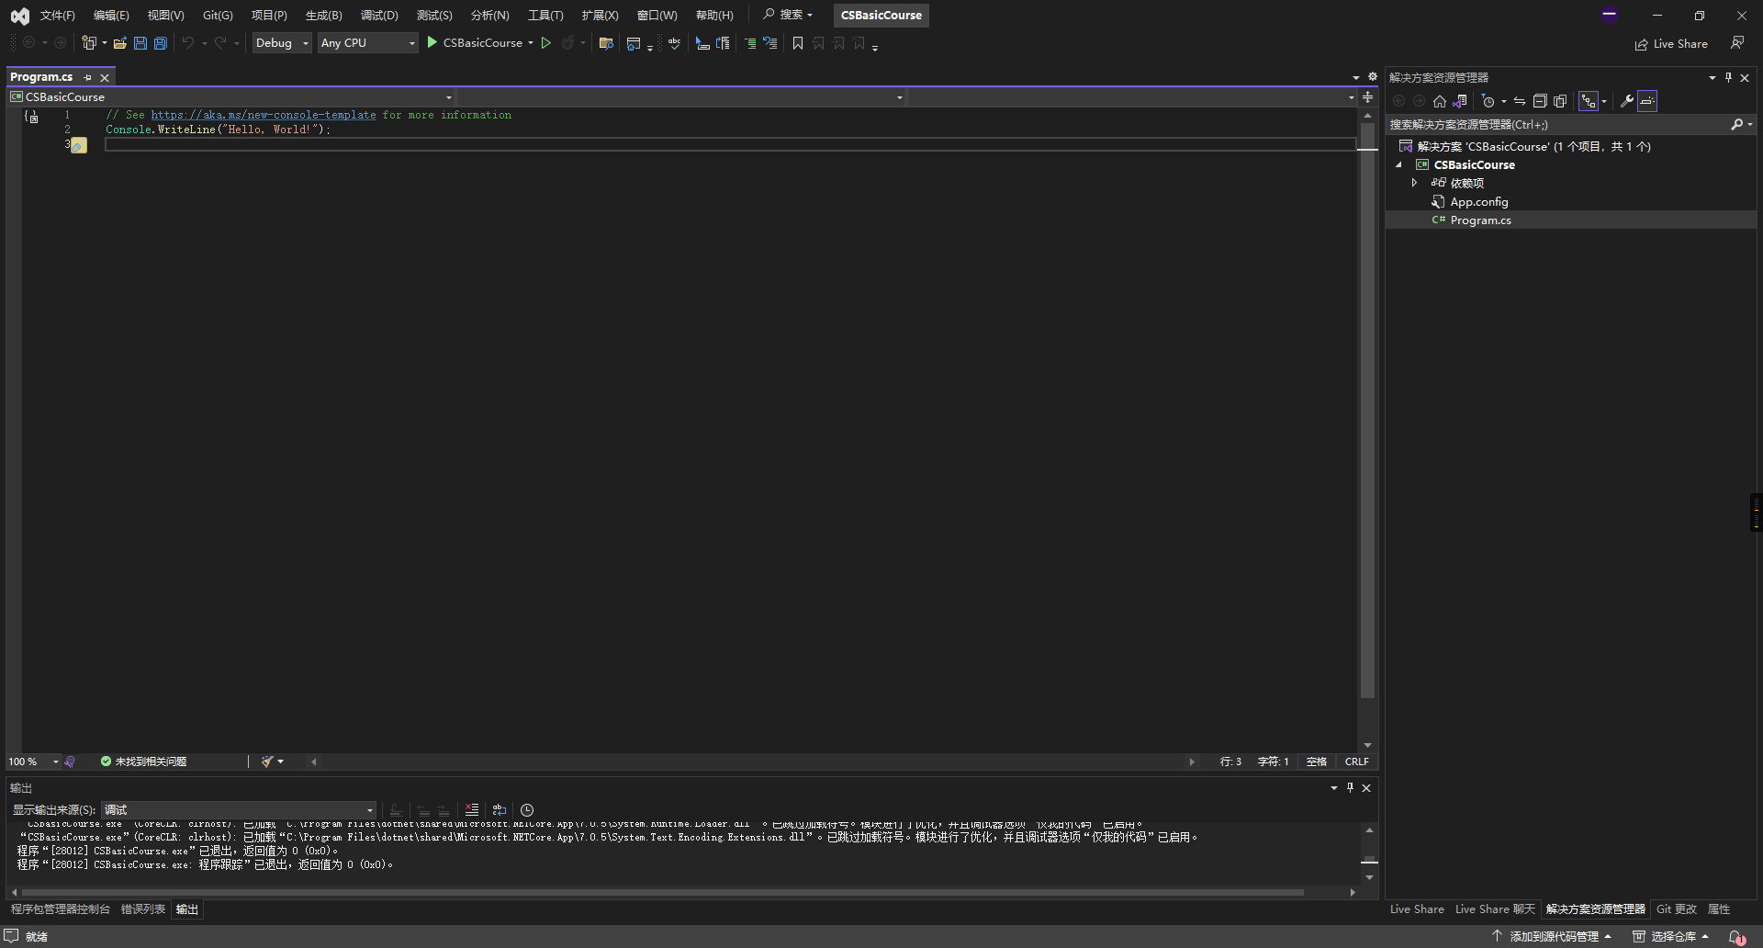The width and height of the screenshot is (1763, 948).
Task: Pin the Solution Explorer panel
Action: (1728, 78)
